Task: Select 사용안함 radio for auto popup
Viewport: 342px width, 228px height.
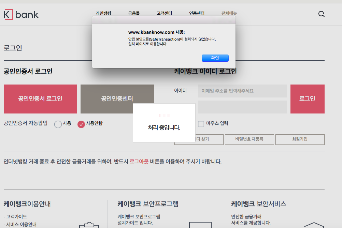Action: click(81, 124)
